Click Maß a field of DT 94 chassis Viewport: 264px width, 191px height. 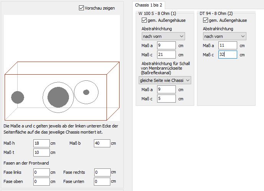pyautogui.click(x=228, y=46)
